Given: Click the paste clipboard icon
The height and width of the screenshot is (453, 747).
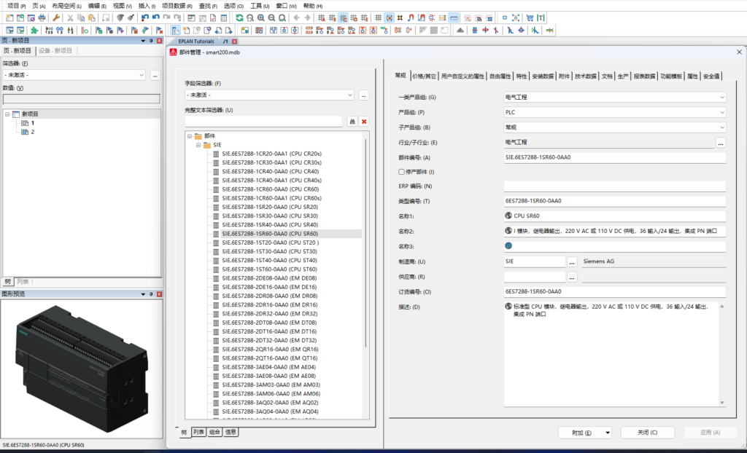Looking at the screenshot, I should (91, 18).
